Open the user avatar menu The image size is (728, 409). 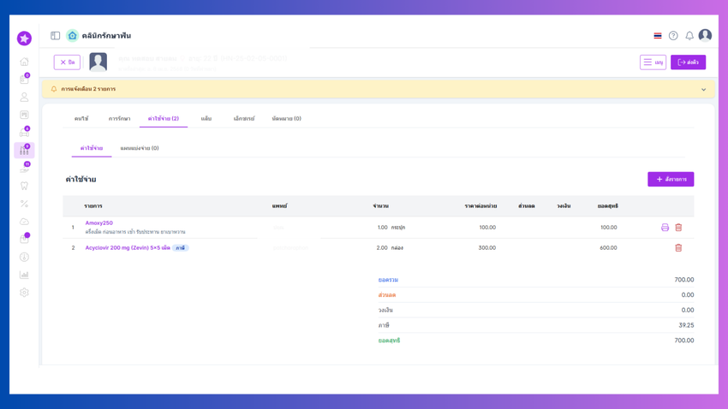[705, 35]
